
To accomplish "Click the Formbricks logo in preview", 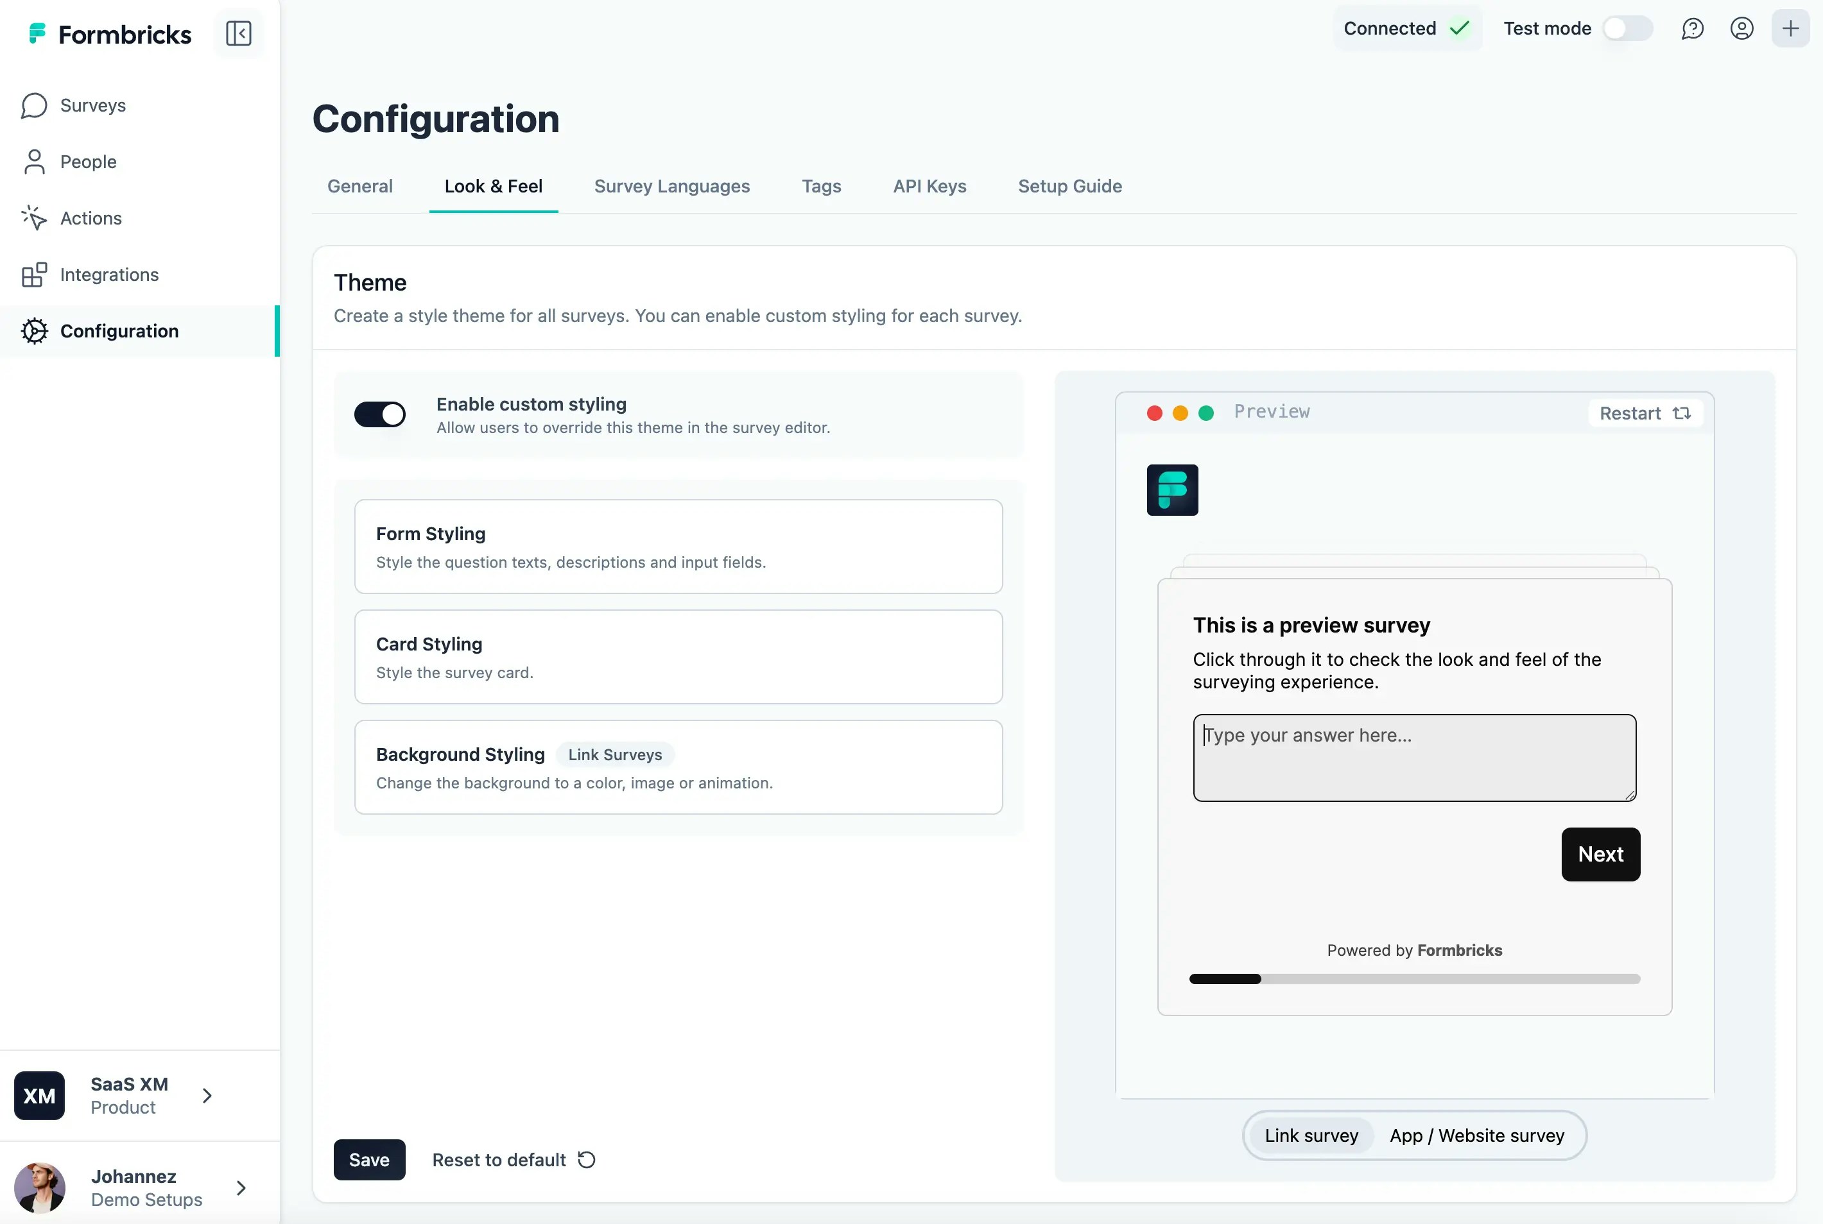I will click(1171, 490).
